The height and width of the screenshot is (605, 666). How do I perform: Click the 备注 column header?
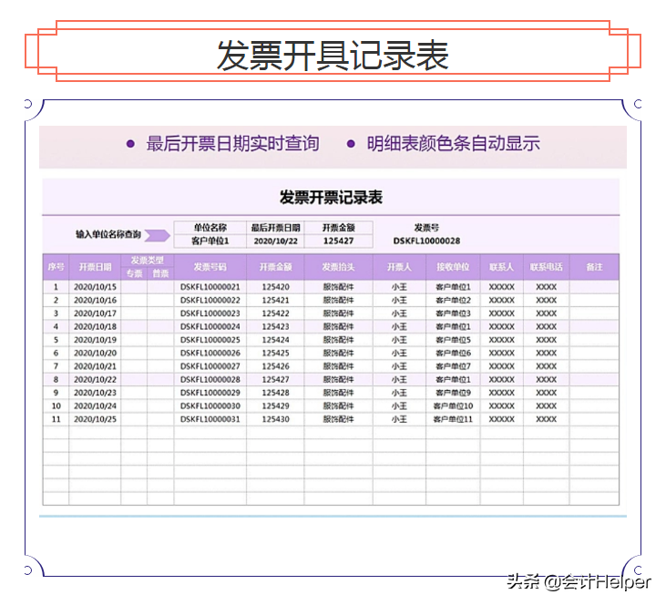594,267
